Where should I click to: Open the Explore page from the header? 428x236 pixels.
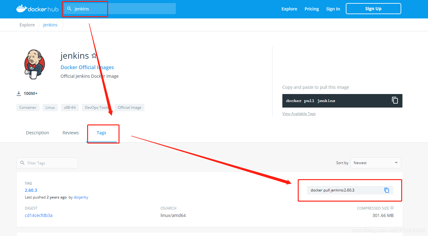(x=289, y=9)
